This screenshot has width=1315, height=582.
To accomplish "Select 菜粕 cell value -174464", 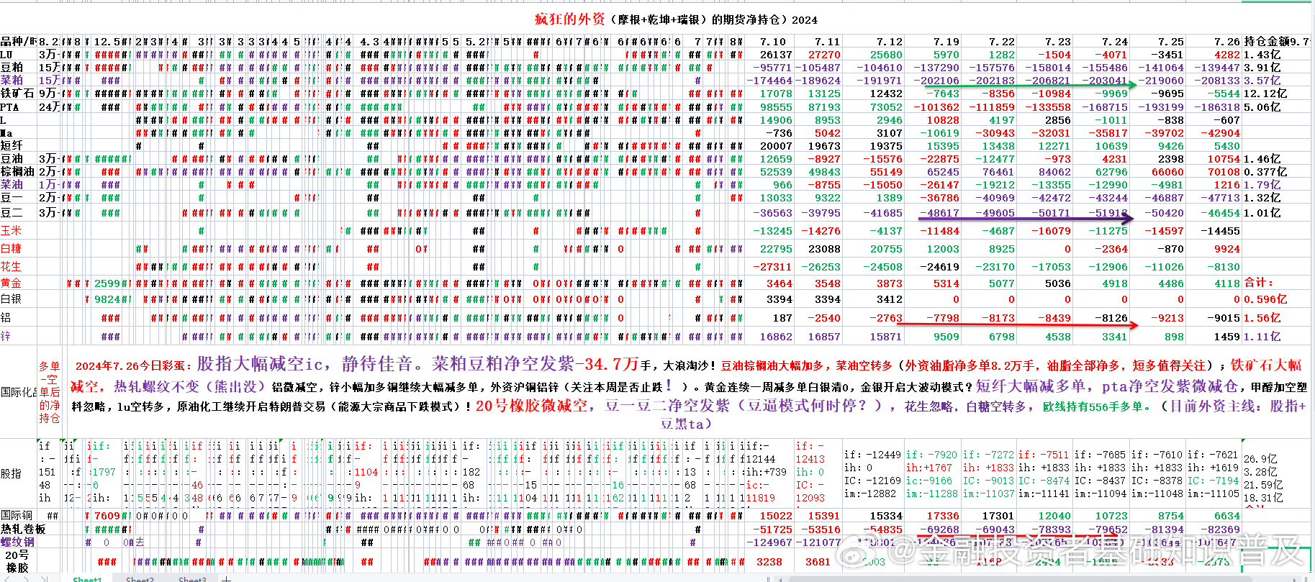I will pos(769,81).
